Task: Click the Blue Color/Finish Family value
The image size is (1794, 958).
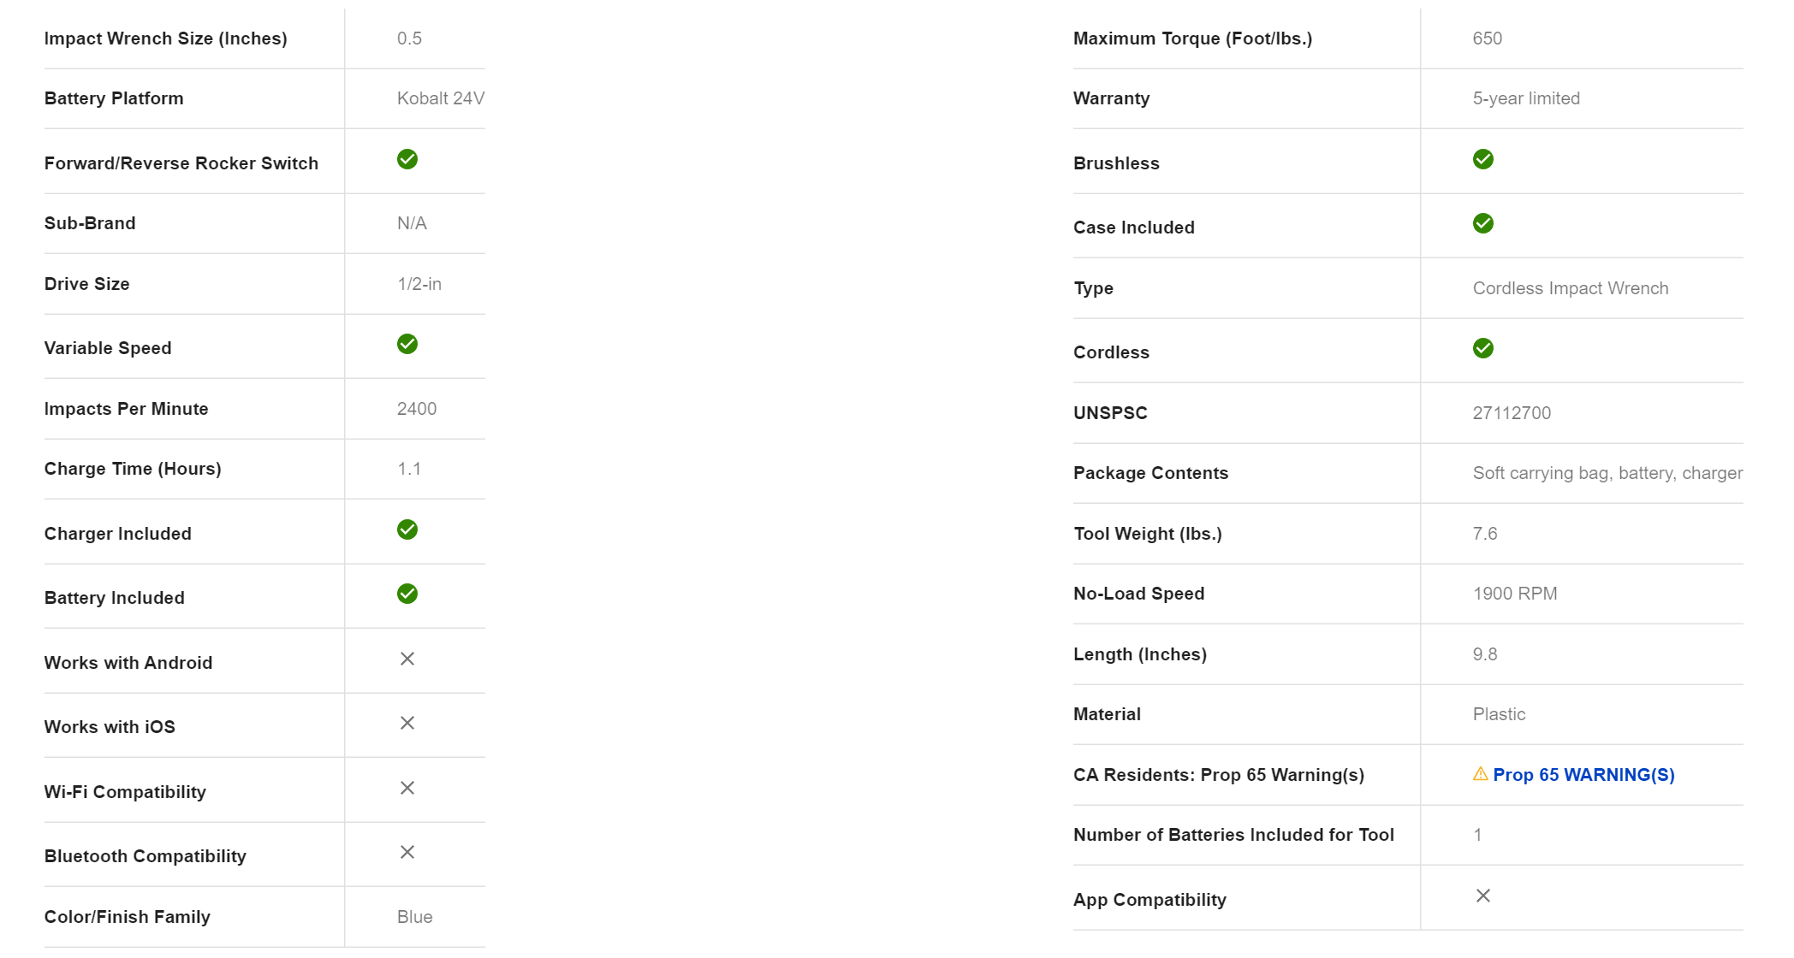Action: coord(415,917)
